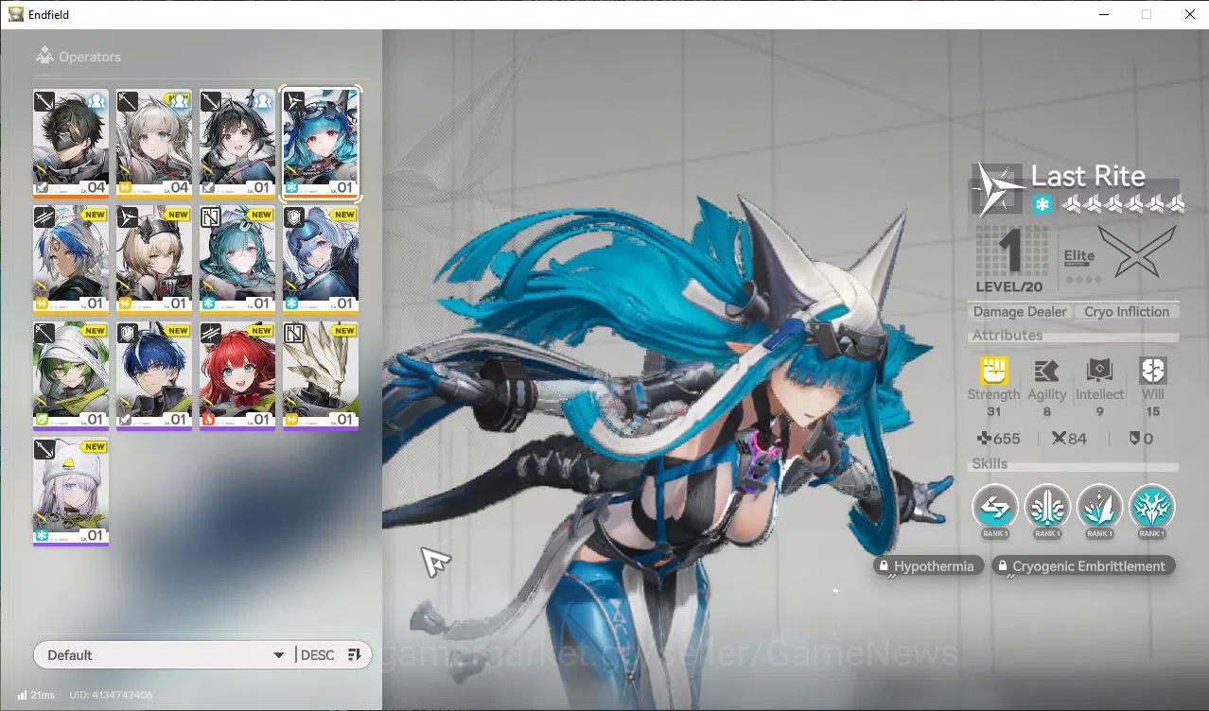
Task: Select the Intellect book icon
Action: [x=1099, y=371]
